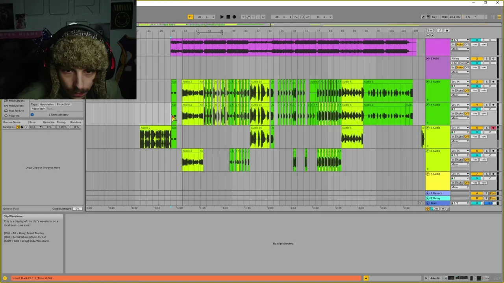Fold the 3 Audio track
The image size is (504, 283).
tap(428, 82)
